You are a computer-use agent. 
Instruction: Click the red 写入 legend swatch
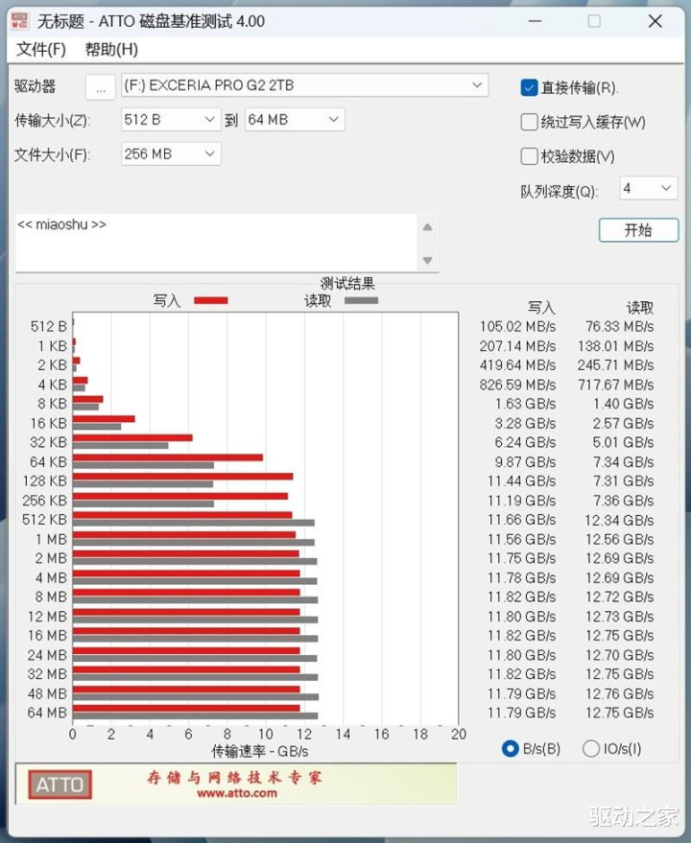tap(210, 300)
